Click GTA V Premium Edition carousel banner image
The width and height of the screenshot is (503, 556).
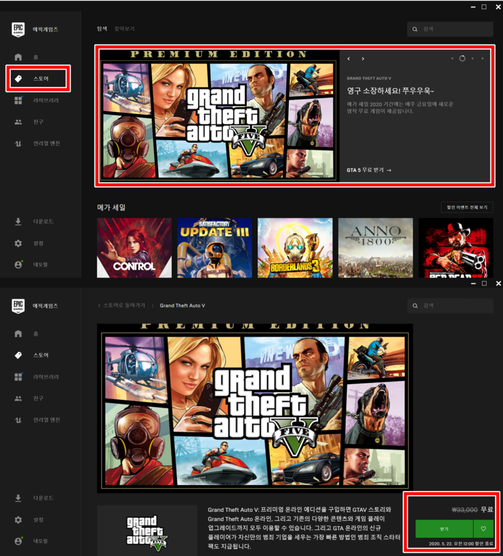pyautogui.click(x=219, y=115)
